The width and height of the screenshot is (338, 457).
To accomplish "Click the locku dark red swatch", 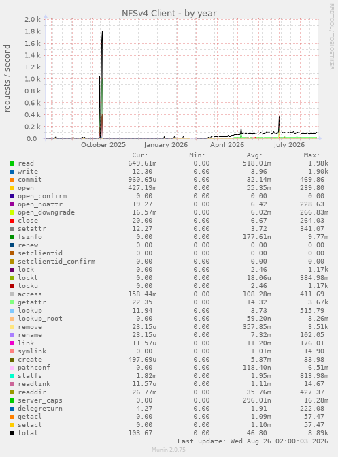I will pos(12,286).
